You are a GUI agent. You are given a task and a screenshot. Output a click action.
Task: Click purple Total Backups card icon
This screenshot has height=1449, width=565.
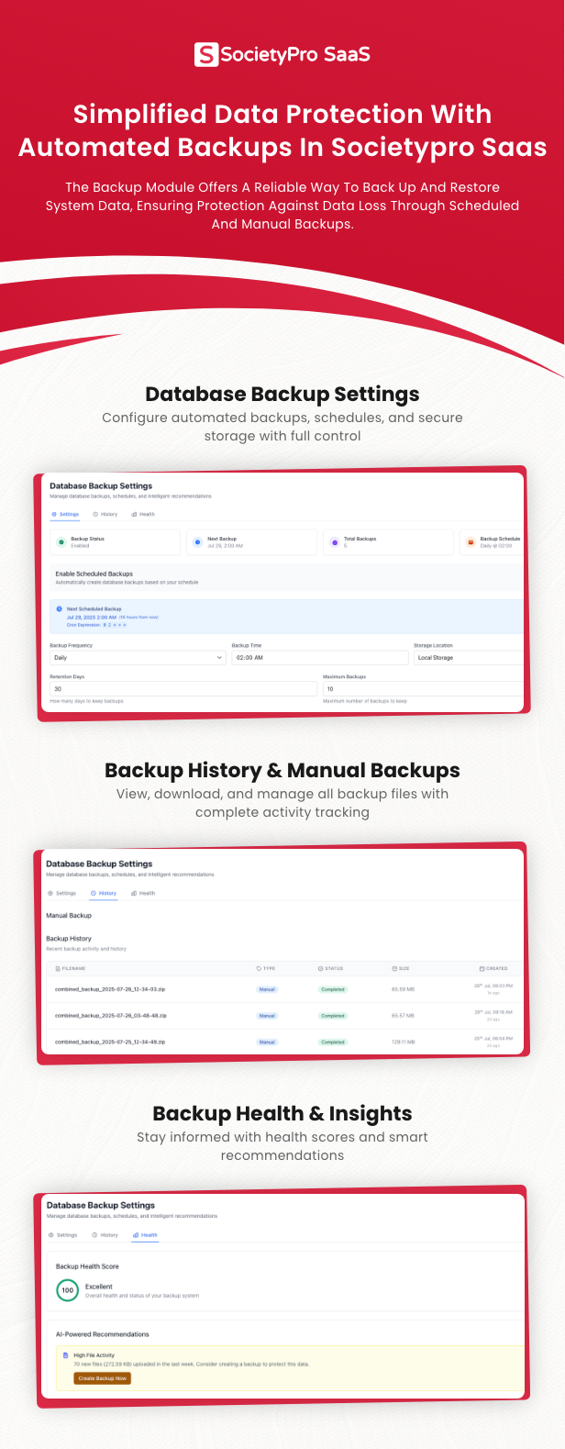pyautogui.click(x=334, y=542)
